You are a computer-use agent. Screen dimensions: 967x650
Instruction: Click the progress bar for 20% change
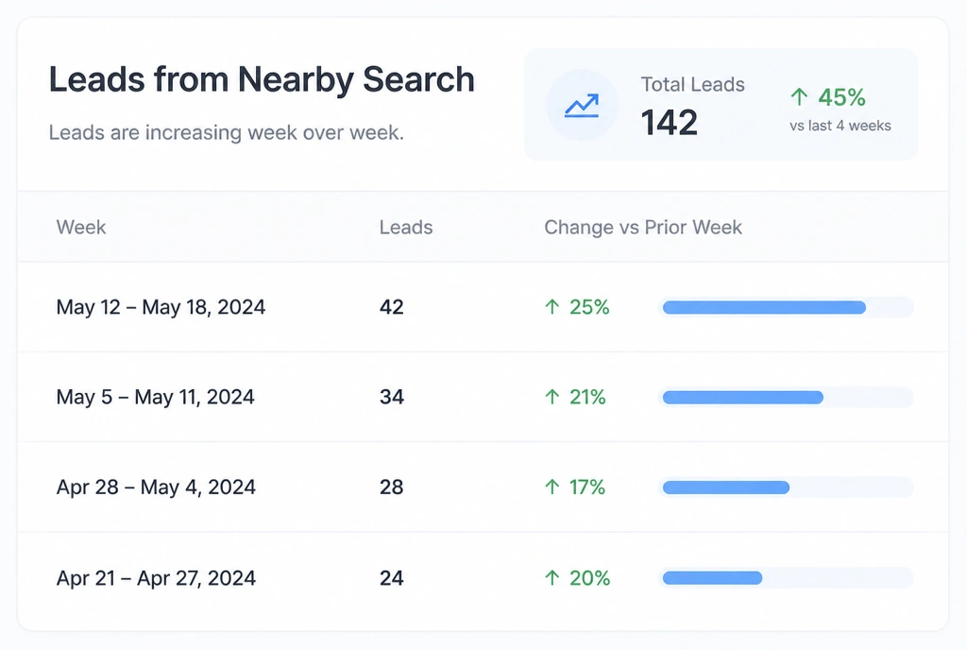tap(787, 578)
